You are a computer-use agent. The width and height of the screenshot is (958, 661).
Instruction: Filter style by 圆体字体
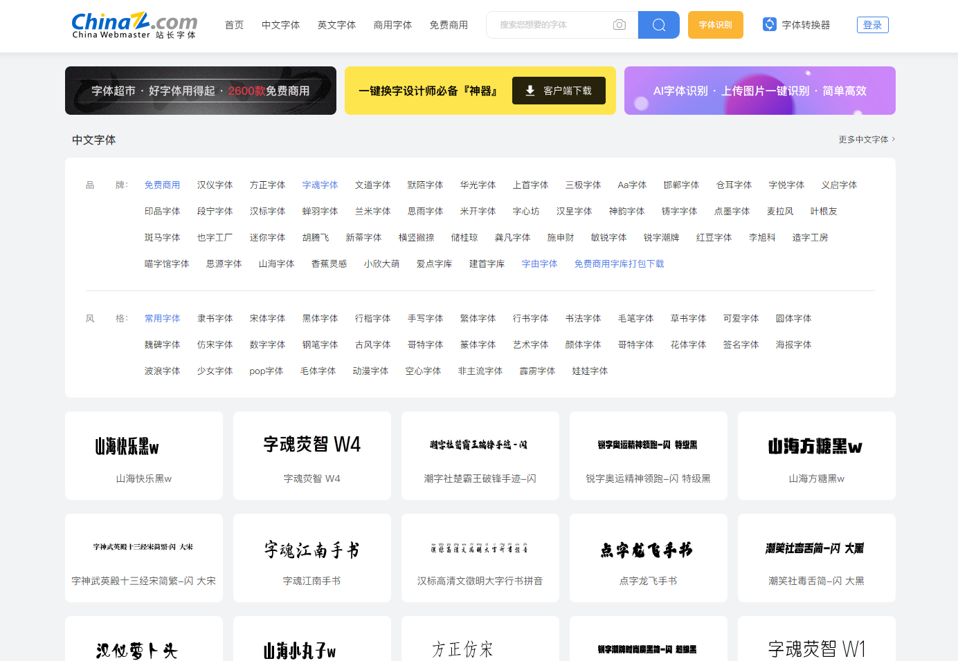pyautogui.click(x=794, y=318)
